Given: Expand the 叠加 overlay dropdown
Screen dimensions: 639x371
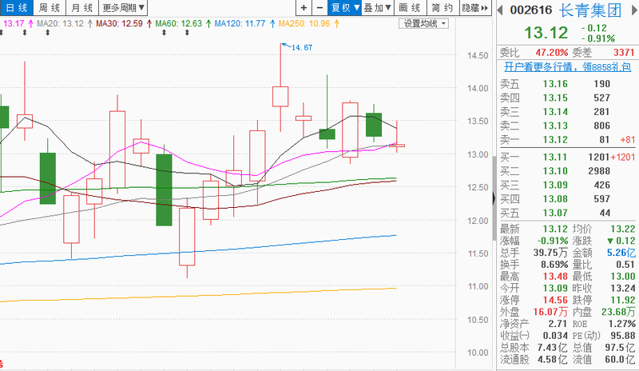Looking at the screenshot, I should pyautogui.click(x=377, y=8).
